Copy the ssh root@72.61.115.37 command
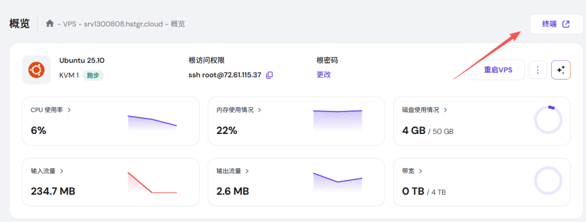 coord(270,75)
